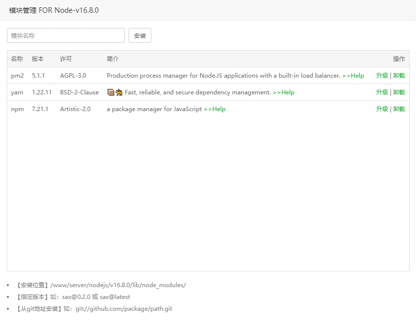Click the 许可 column header
416x324 pixels.
pyautogui.click(x=66, y=59)
